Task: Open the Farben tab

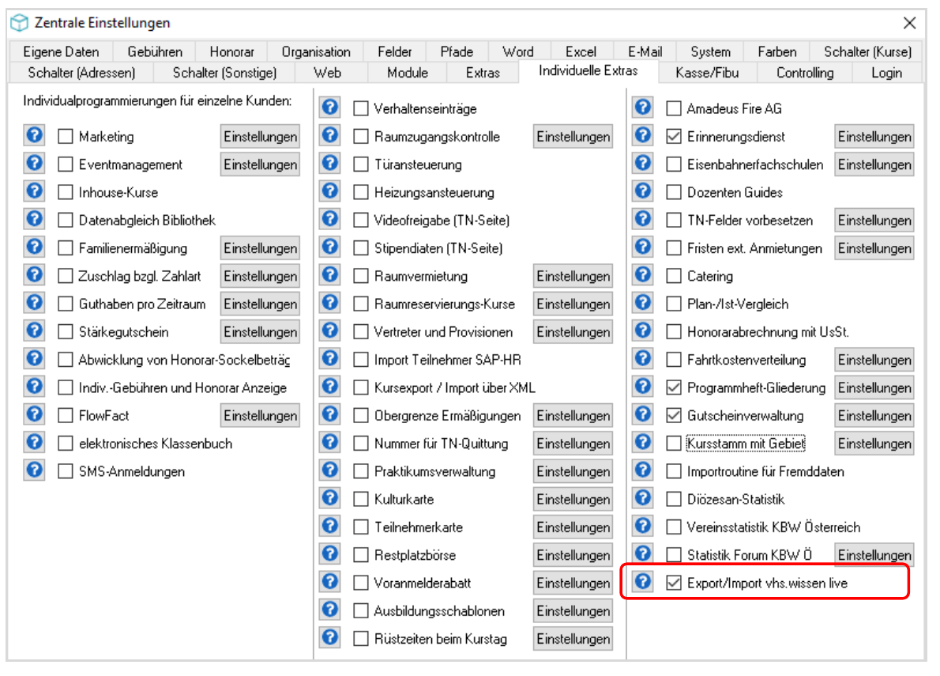Action: 777,51
